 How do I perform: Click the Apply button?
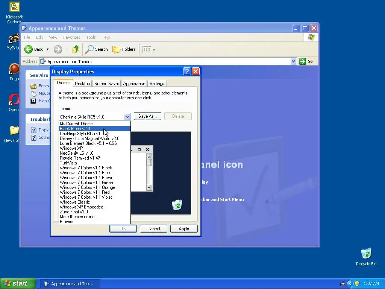184,229
